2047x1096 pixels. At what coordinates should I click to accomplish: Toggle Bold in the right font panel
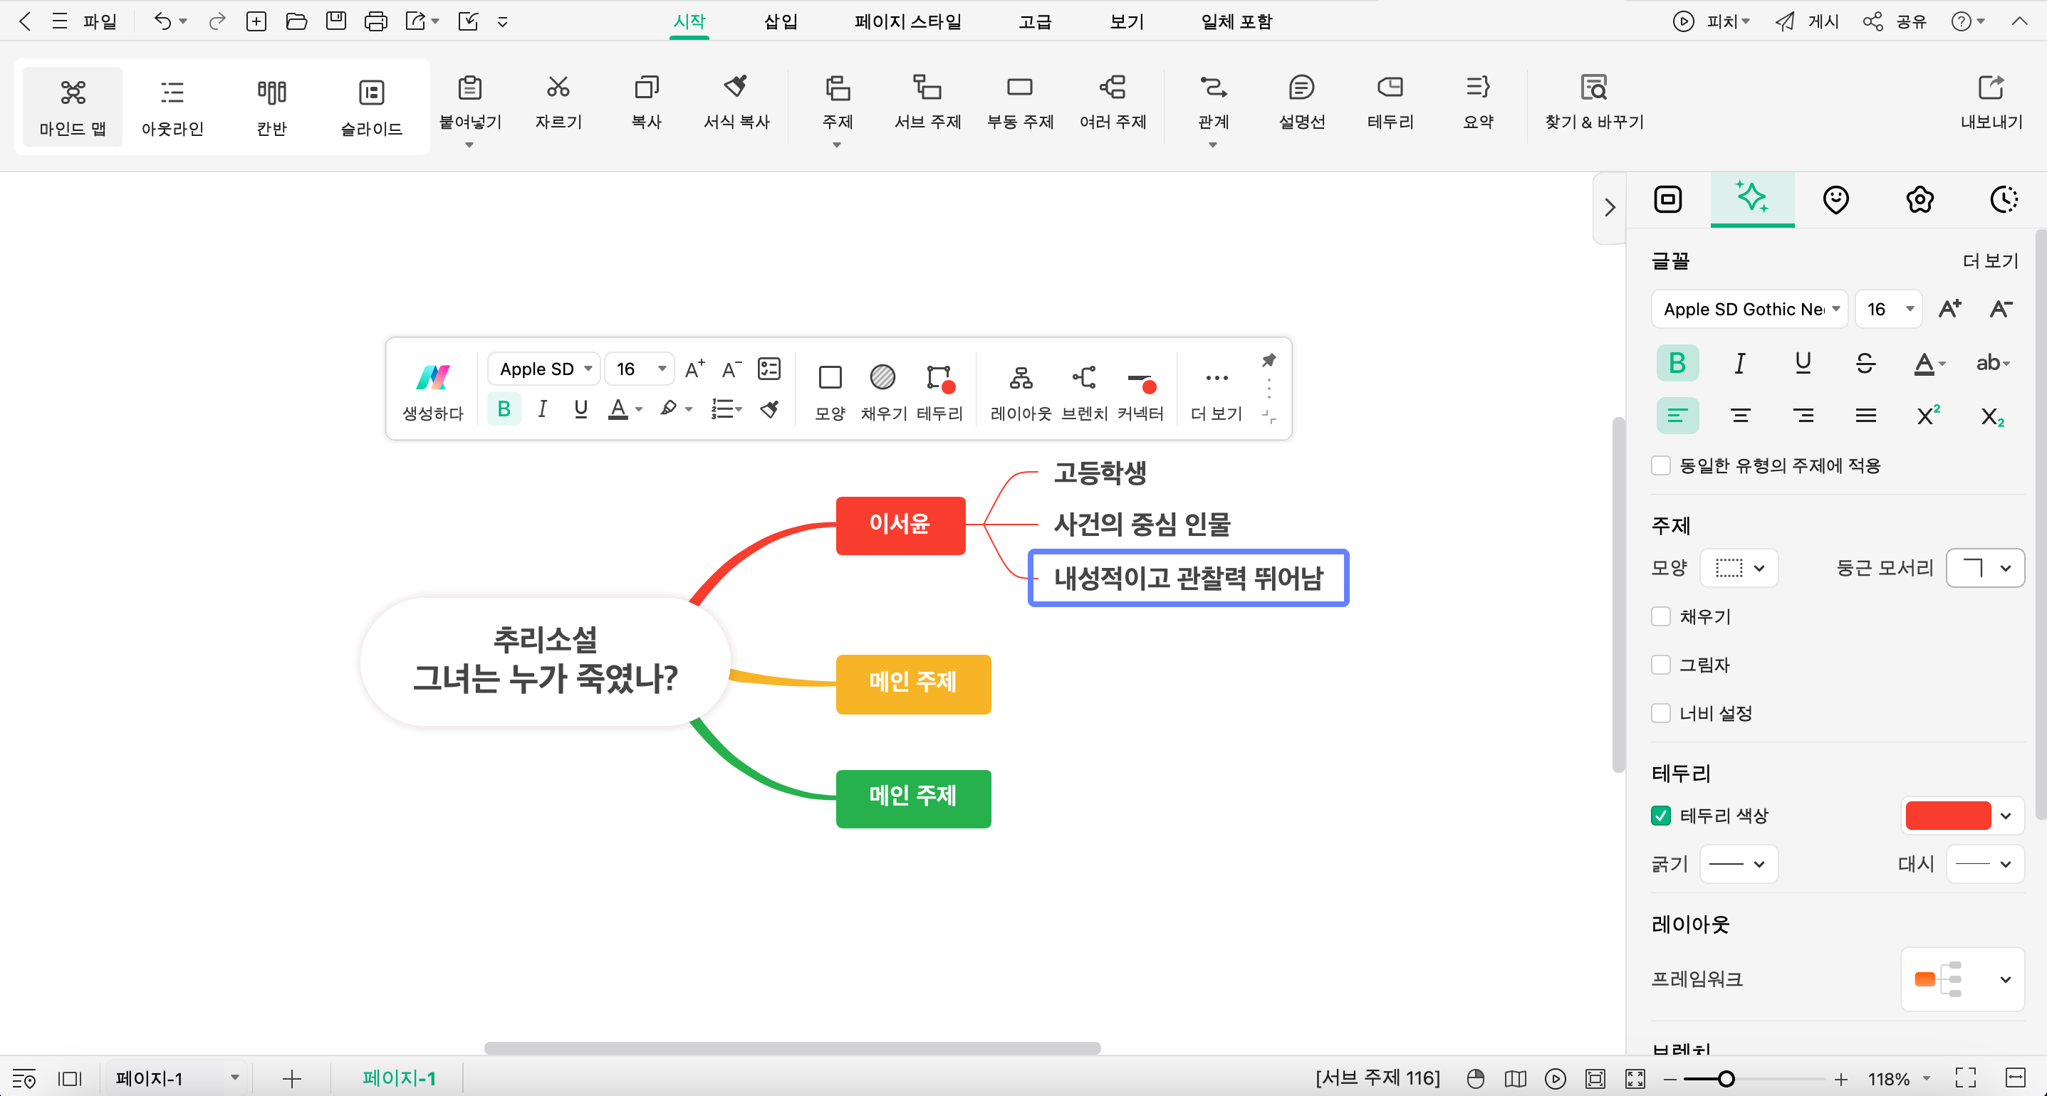tap(1677, 363)
